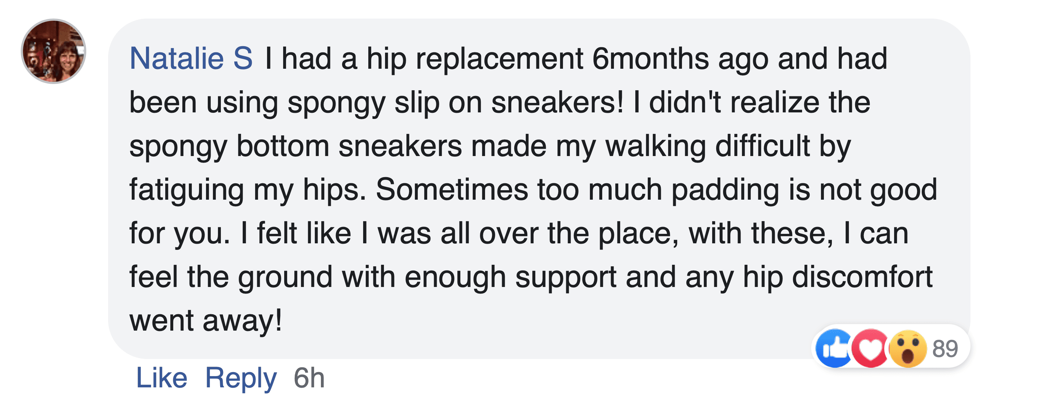The width and height of the screenshot is (1056, 411).
Task: Open Natalie S's profile picture
Action: click(53, 51)
